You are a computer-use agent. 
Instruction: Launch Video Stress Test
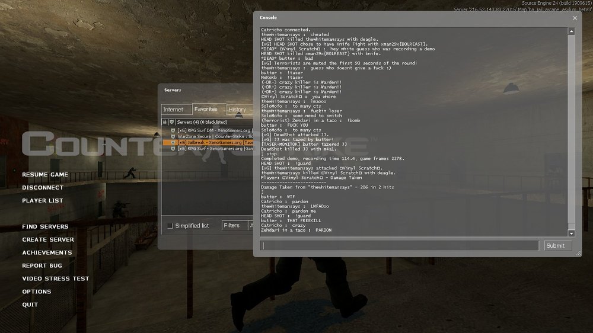(x=56, y=278)
